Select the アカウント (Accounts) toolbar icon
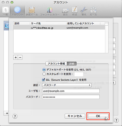 click(17, 11)
